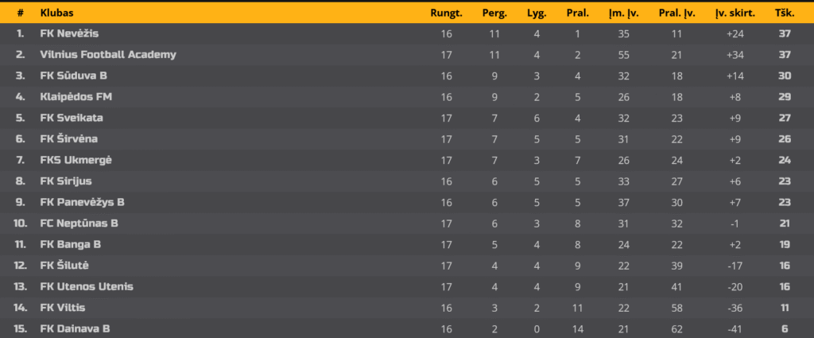814x338 pixels.
Task: Open FK Banga B club link
Action: [70, 244]
